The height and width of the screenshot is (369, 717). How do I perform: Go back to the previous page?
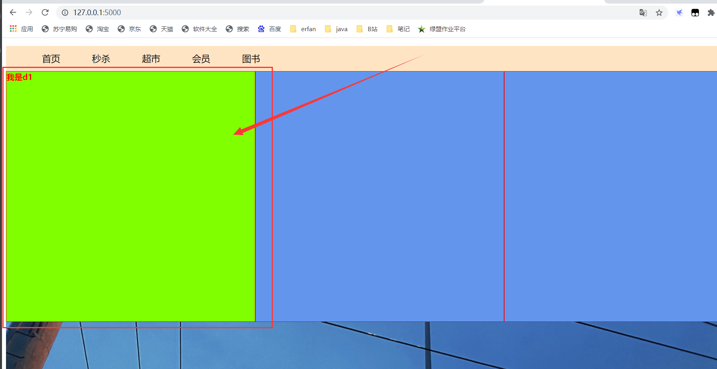[x=13, y=12]
